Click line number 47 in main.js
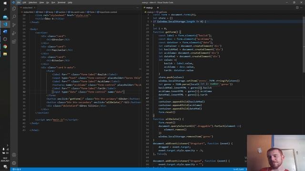The height and width of the screenshot is (171, 305). click(x=147, y=98)
